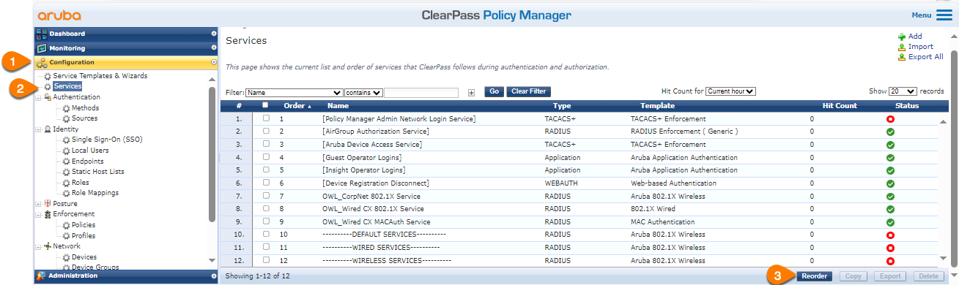Toggle the select-all checkbox in table header

266,105
